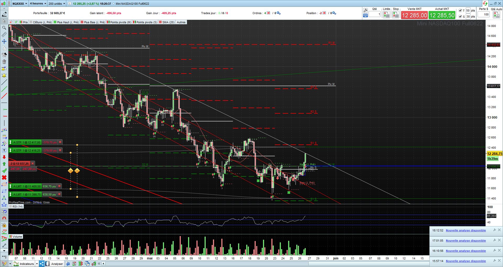Screen dimensions: 503x267
Task: Click the green up-arrow panel icon
Action: [x=16, y=22]
